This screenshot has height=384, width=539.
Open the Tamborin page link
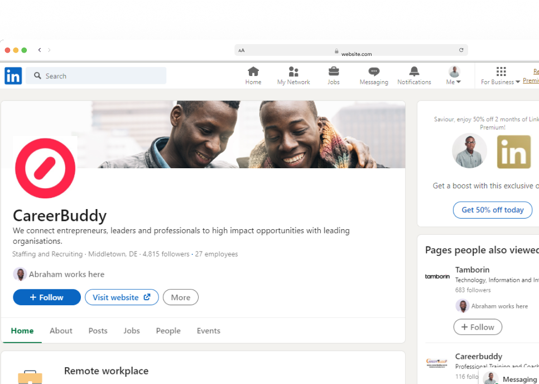(x=472, y=269)
